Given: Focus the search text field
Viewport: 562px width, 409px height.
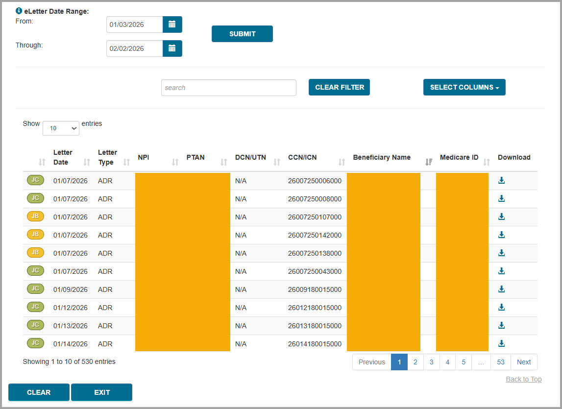Looking at the screenshot, I should [x=228, y=88].
